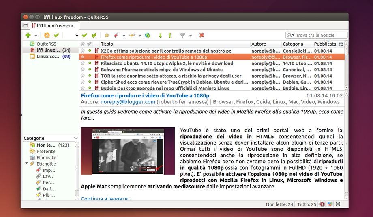The height and width of the screenshot is (217, 373).
Task: Click the Continua a leggere link
Action: pyautogui.click(x=106, y=198)
